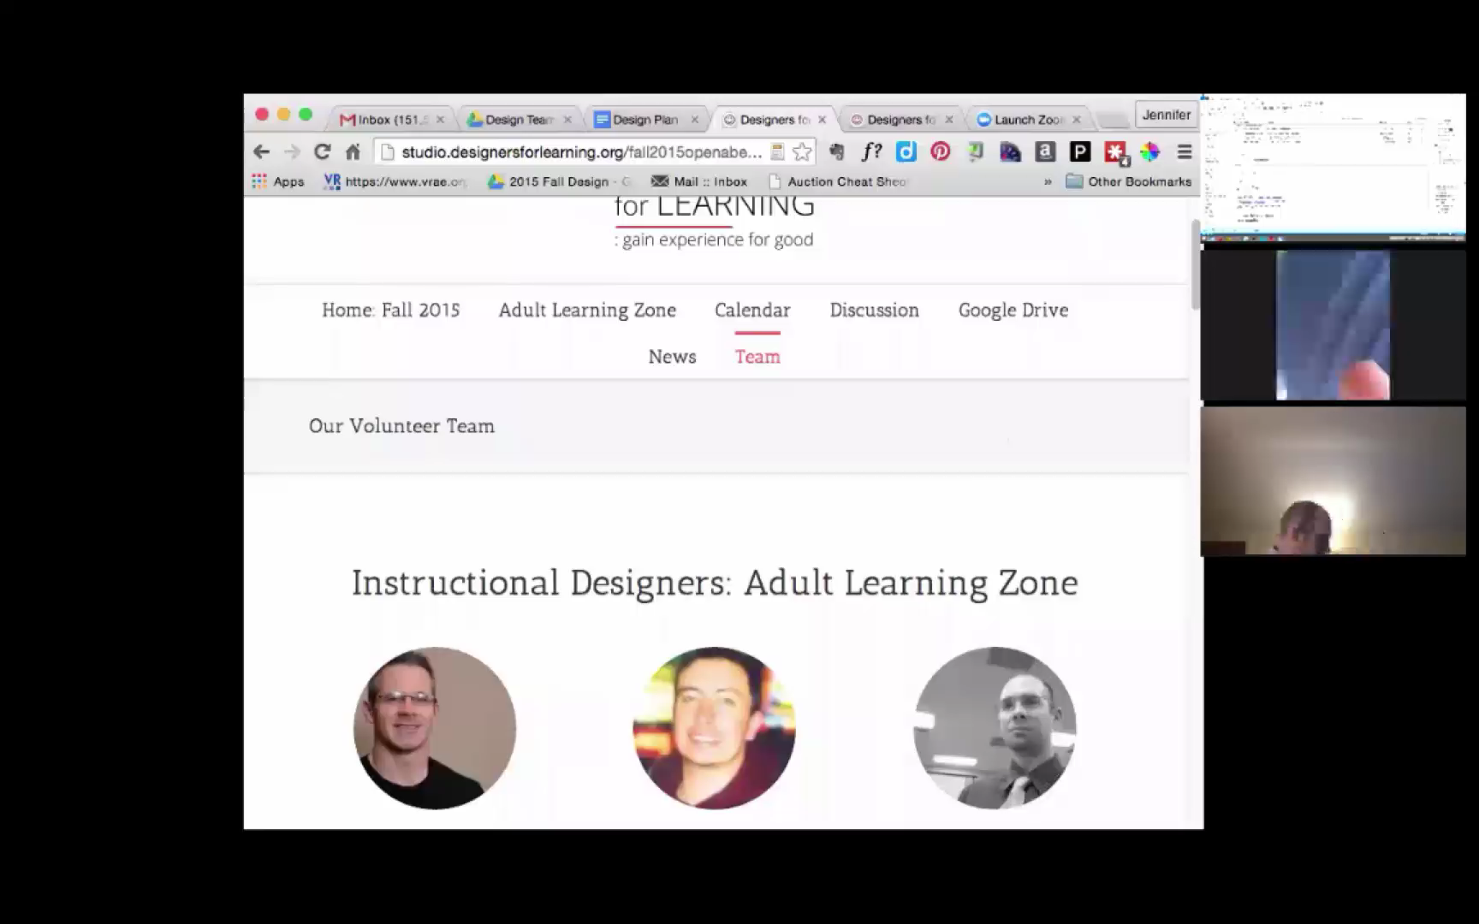
Task: Bookmark the page with the star icon
Action: tap(802, 152)
